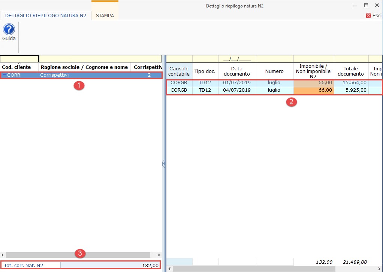The image size is (383, 272).
Task: Focus the Numero filter field
Action: [275, 59]
